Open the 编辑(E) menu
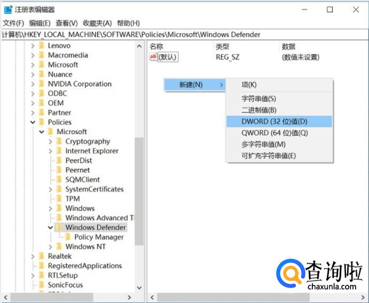The image size is (369, 303). coord(40,23)
